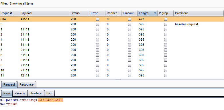The height and width of the screenshot is (110, 224).
Task: Toggle Error checkbox for request 504
Action: click(97, 19)
